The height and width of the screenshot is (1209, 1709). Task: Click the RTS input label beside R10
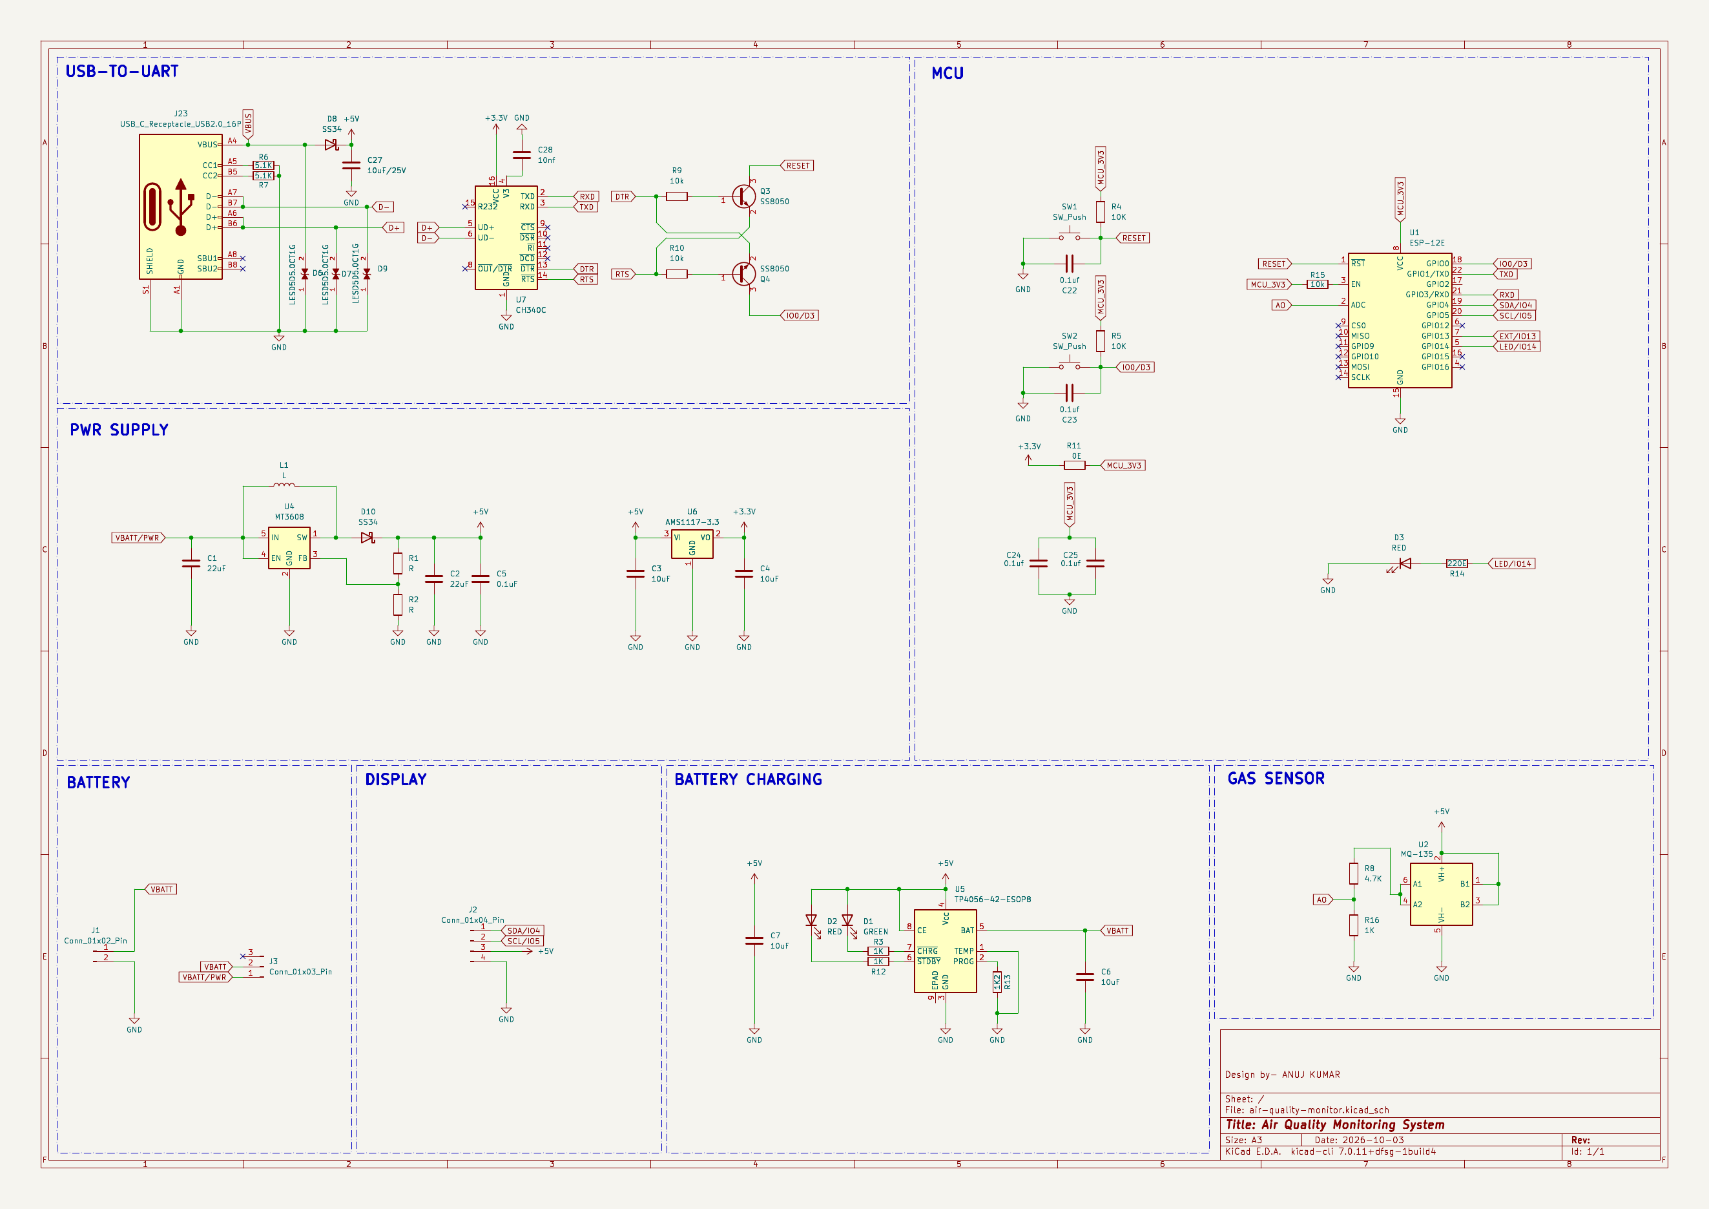[623, 274]
